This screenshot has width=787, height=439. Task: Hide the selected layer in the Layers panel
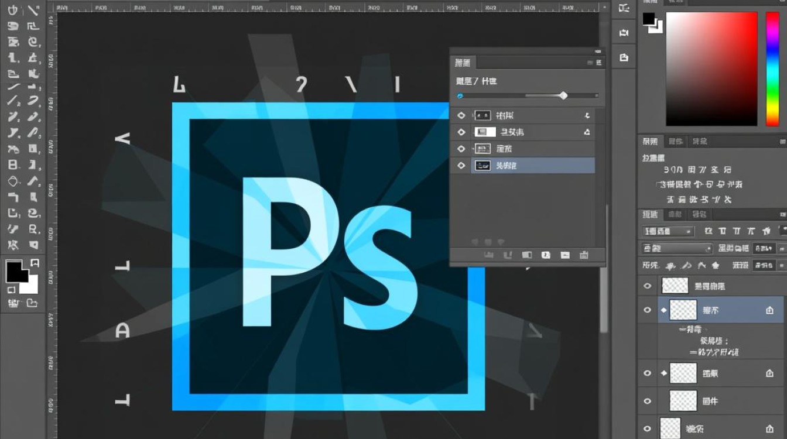647,310
